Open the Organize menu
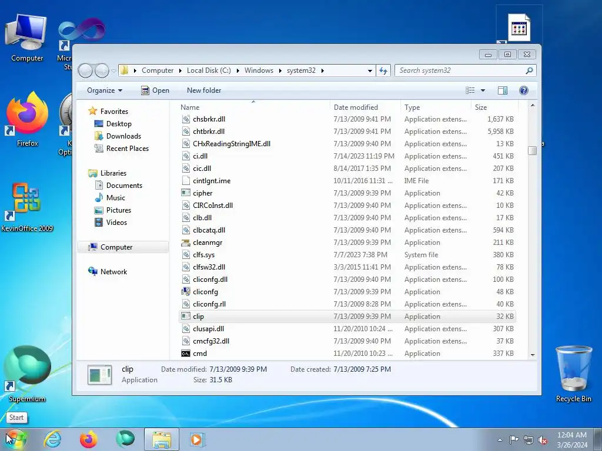Screen dimensions: 602x451 coord(105,90)
